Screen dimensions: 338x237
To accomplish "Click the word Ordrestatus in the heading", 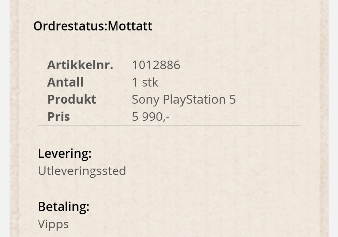I will 69,26.
